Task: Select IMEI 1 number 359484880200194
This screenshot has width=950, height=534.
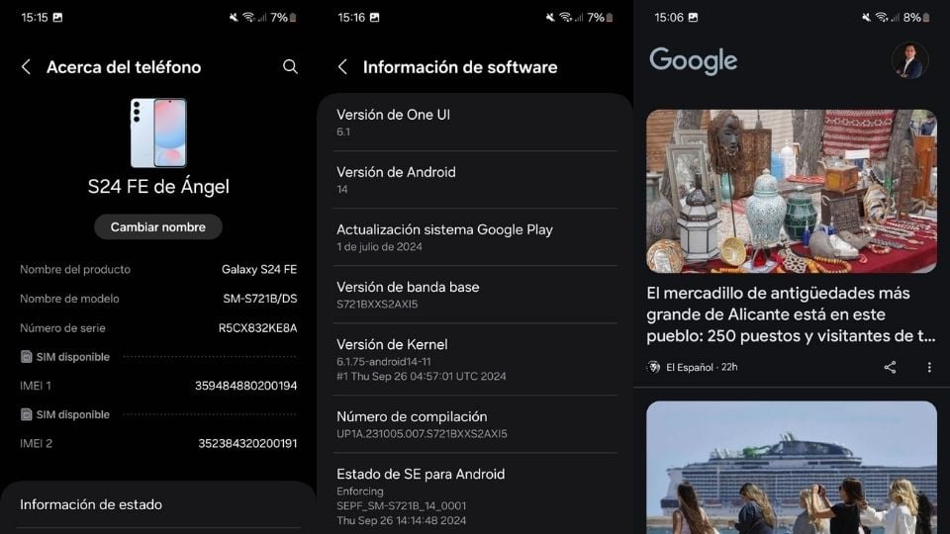Action: 246,386
